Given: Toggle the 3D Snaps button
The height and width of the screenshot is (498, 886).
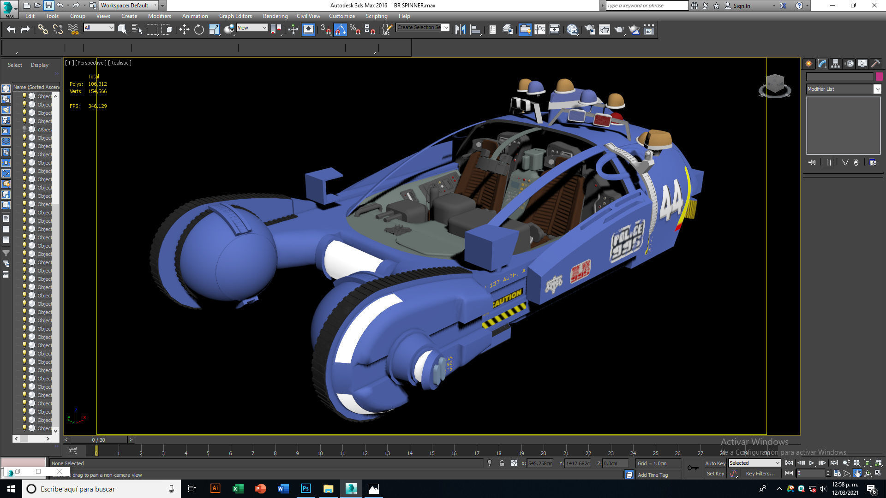Looking at the screenshot, I should tap(325, 30).
